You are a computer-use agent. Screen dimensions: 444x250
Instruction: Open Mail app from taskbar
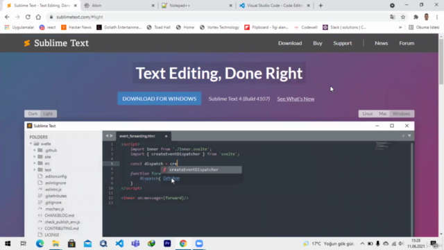click(x=87, y=244)
